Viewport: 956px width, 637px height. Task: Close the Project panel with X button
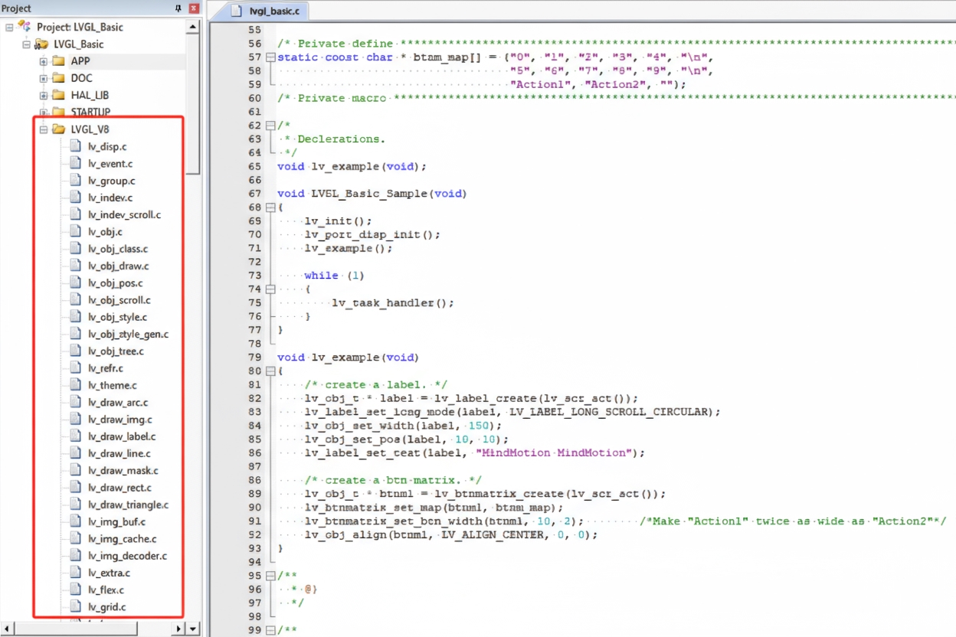pos(193,8)
